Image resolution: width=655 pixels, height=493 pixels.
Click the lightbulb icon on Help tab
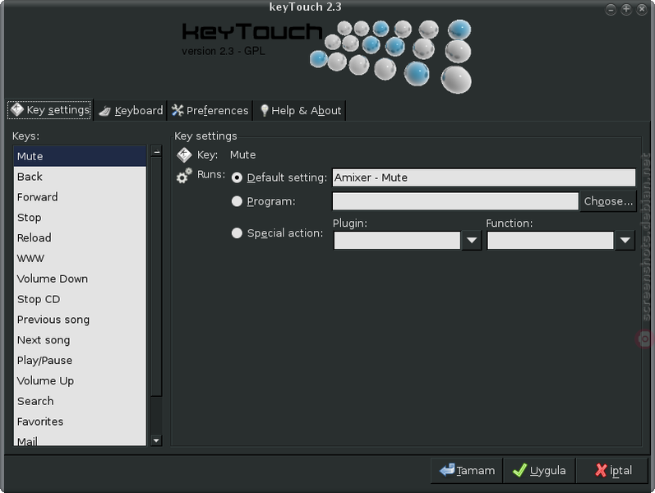[x=264, y=110]
